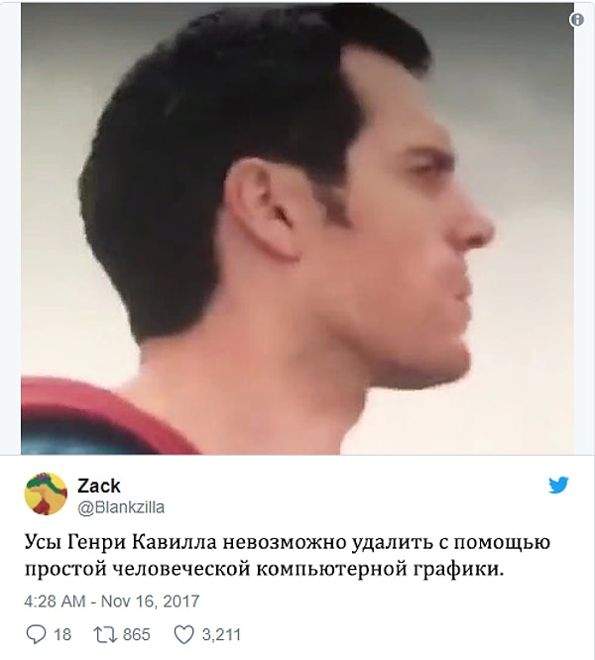This screenshot has width=595, height=660.
Task: Click the year 2017 in the timestamp
Action: pos(181,601)
